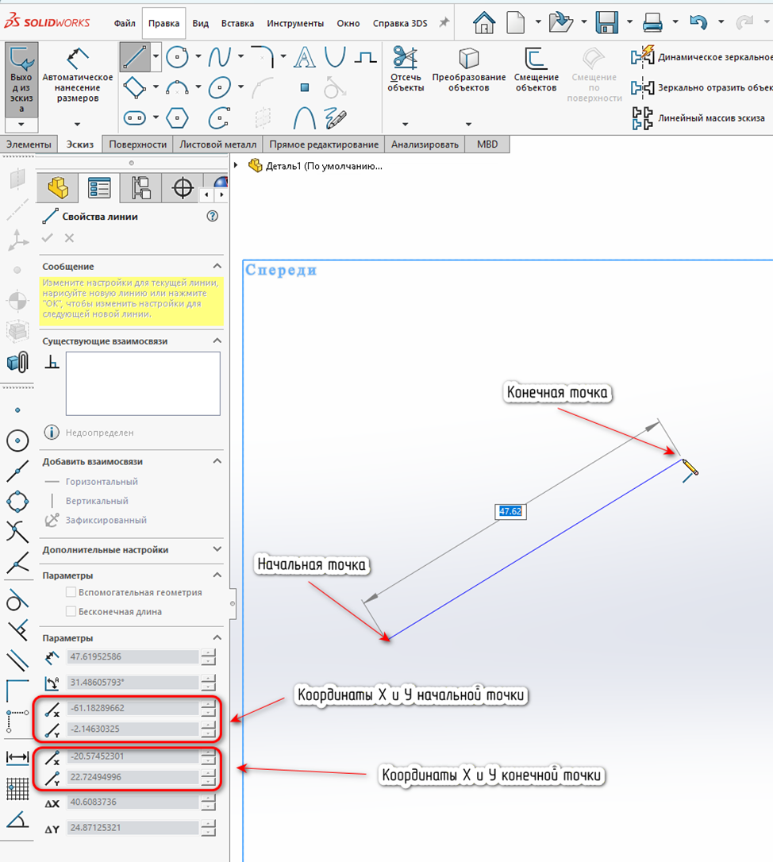
Task: Select the sketch Point tool
Action: (305, 87)
